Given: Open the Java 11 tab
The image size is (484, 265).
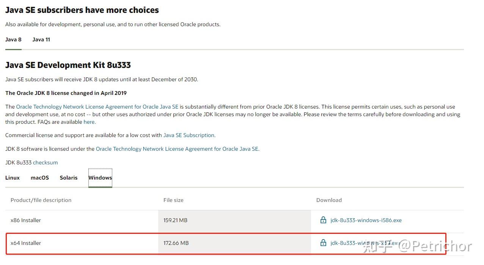Looking at the screenshot, I should pos(41,39).
